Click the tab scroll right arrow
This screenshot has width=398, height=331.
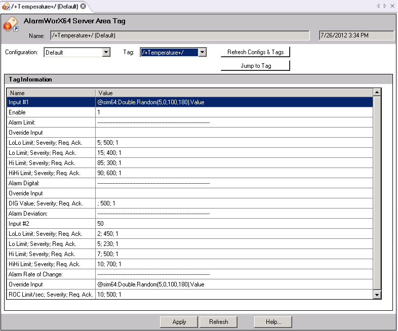pos(385,6)
